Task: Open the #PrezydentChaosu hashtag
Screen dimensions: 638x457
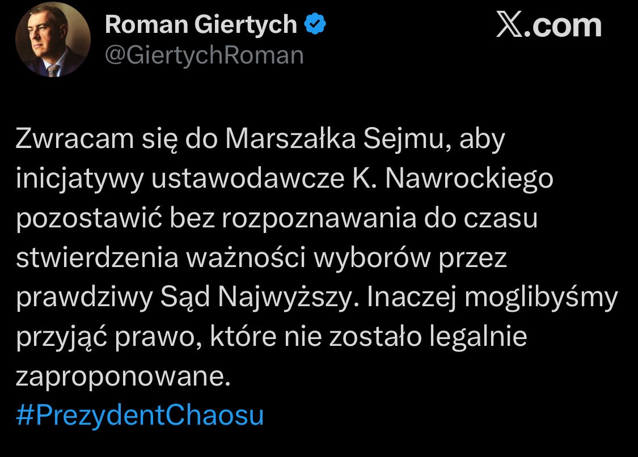Action: tap(140, 416)
